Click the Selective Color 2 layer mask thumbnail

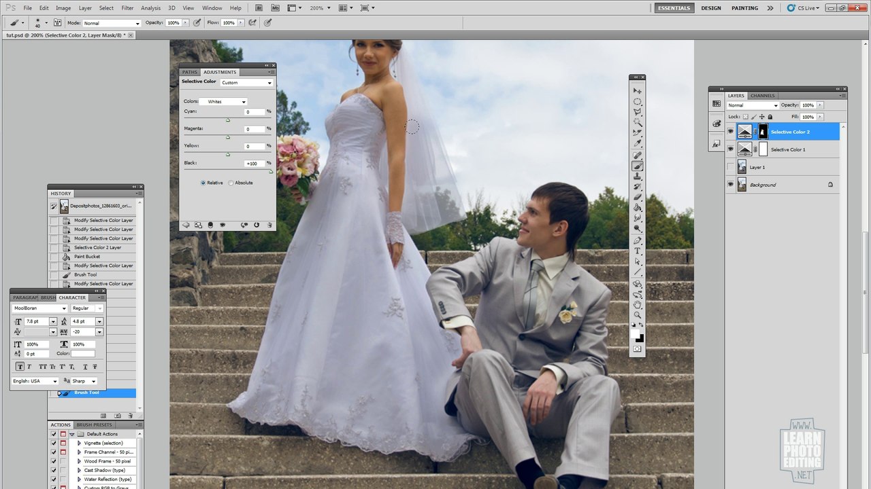click(x=763, y=132)
